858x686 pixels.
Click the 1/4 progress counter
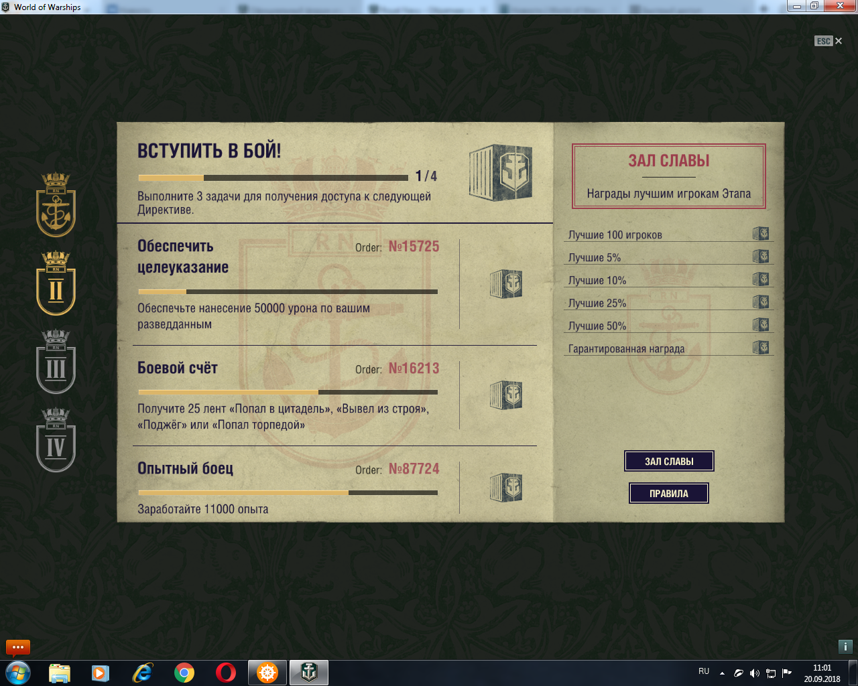tap(426, 176)
